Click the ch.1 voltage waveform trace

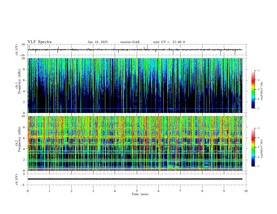tap(135, 50)
